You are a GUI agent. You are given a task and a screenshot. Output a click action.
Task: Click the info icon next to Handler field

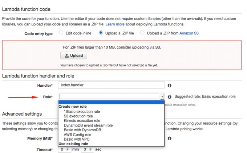click(169, 86)
